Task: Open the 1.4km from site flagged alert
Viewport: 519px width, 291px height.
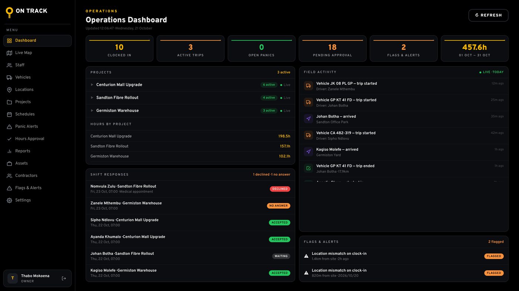Action: [x=404, y=256]
